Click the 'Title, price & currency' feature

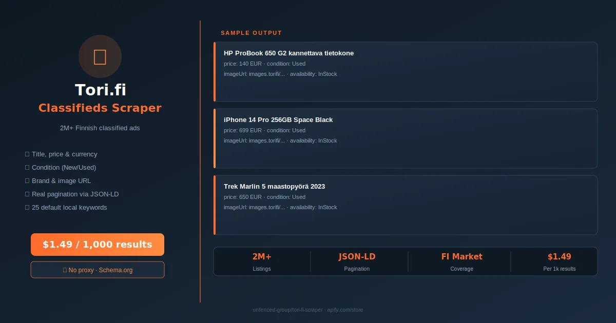click(61, 154)
